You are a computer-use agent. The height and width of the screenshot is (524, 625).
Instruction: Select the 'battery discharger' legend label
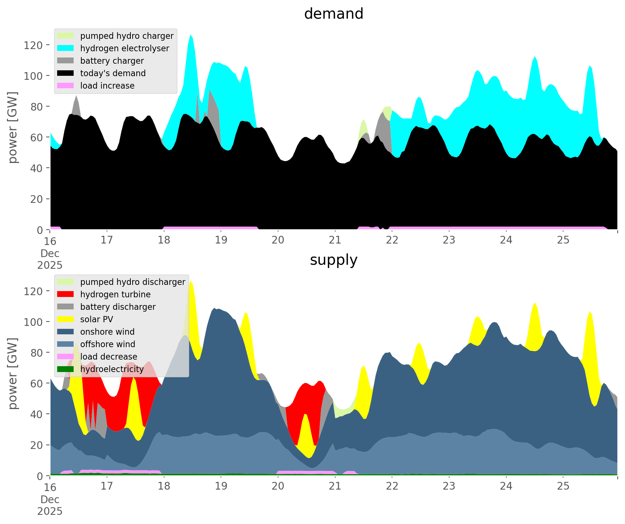[118, 307]
